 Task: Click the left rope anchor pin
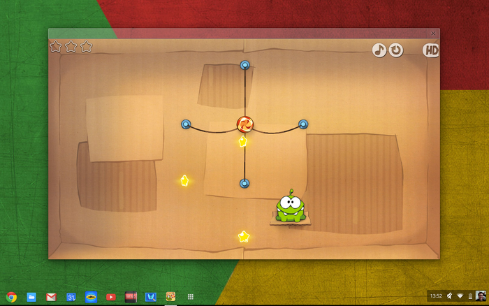(186, 124)
